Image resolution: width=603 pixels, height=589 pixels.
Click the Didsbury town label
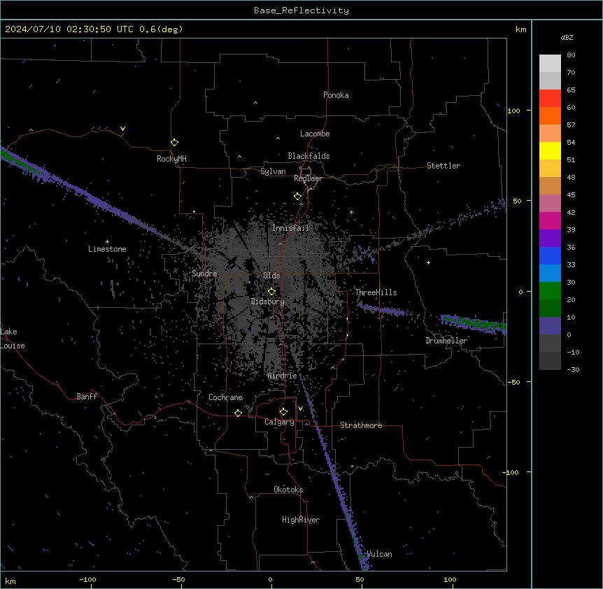point(268,301)
